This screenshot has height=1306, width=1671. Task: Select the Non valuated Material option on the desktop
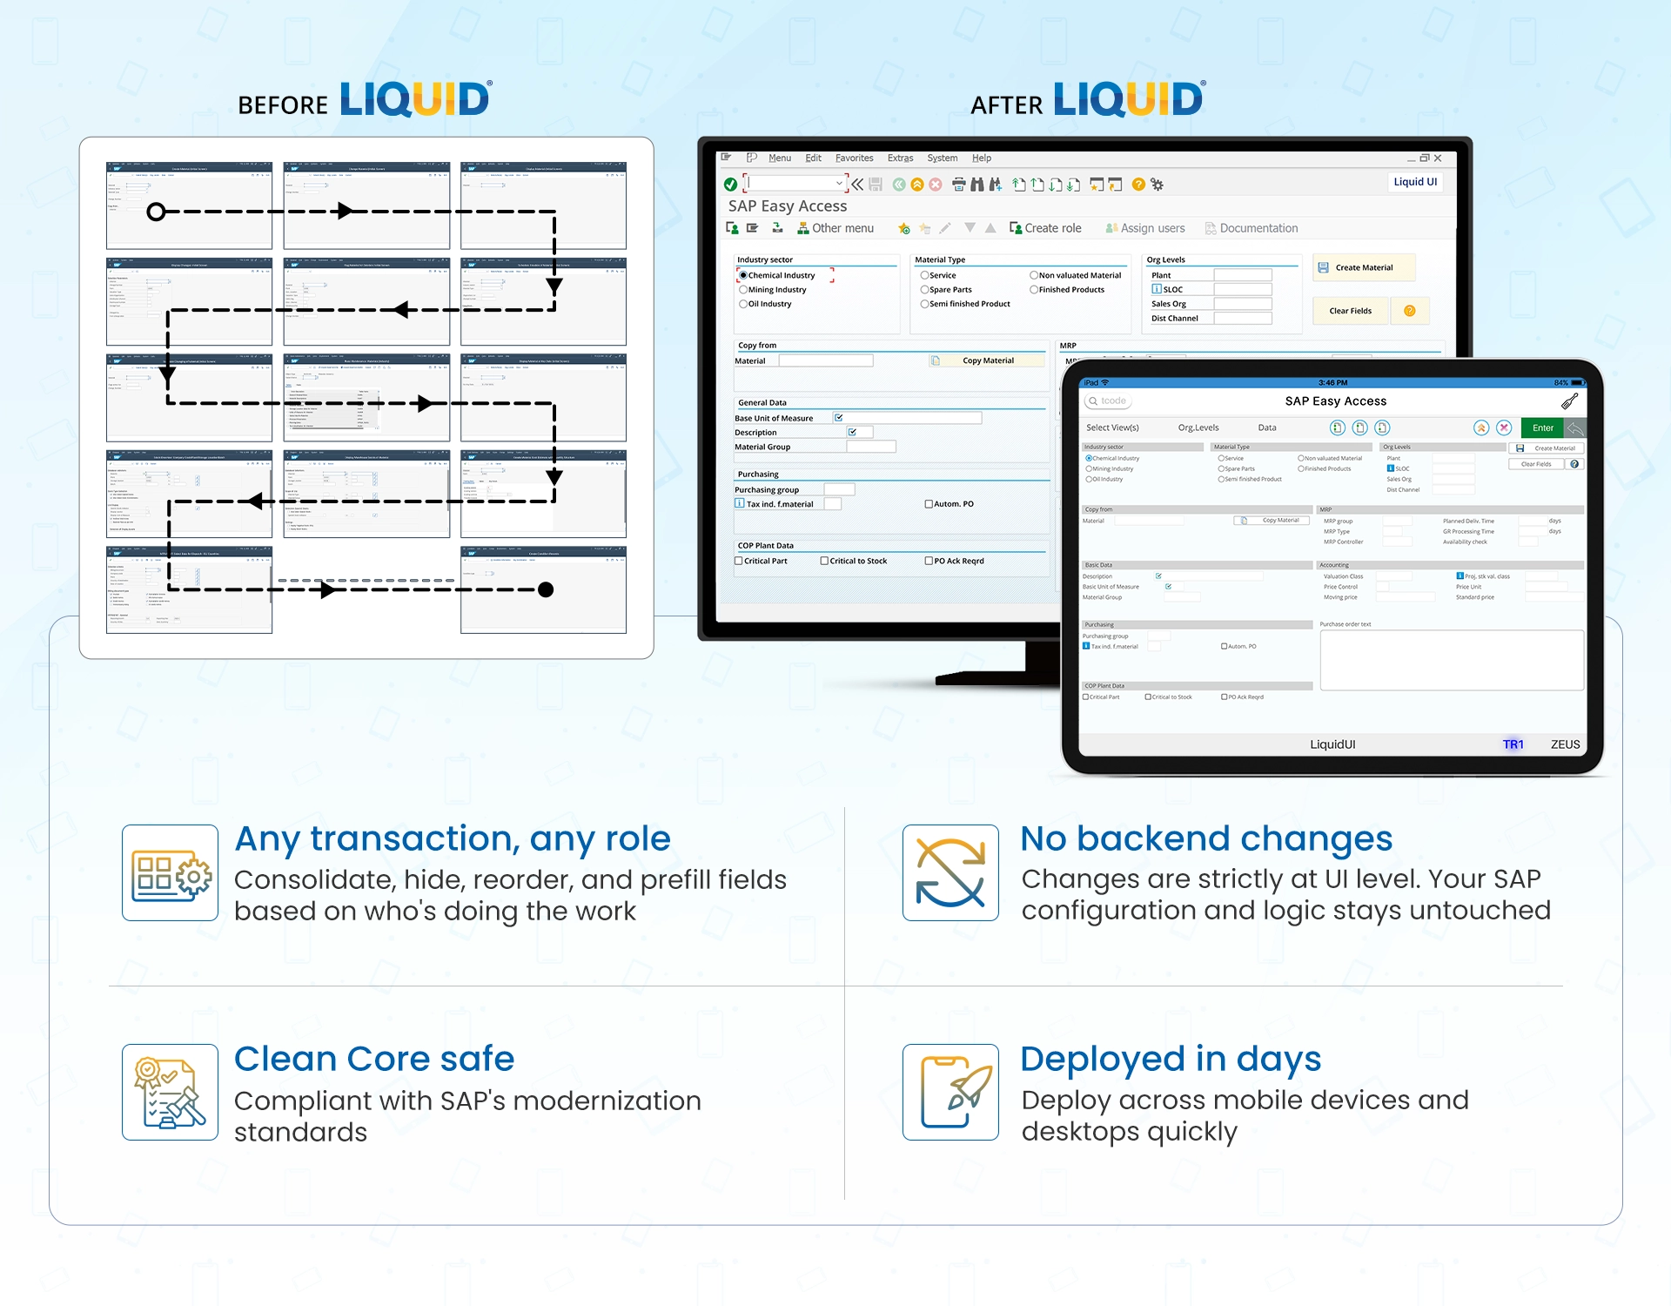1034,275
